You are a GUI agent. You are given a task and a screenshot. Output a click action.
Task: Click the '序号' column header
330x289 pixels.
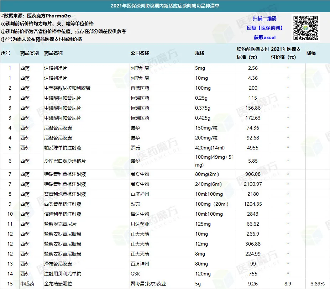(6, 53)
